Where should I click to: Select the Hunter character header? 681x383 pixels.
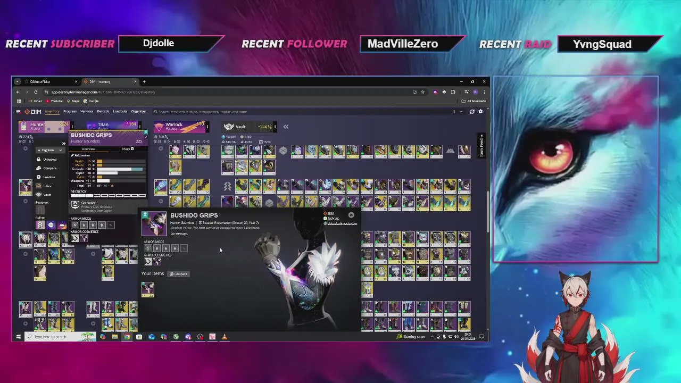click(44, 127)
